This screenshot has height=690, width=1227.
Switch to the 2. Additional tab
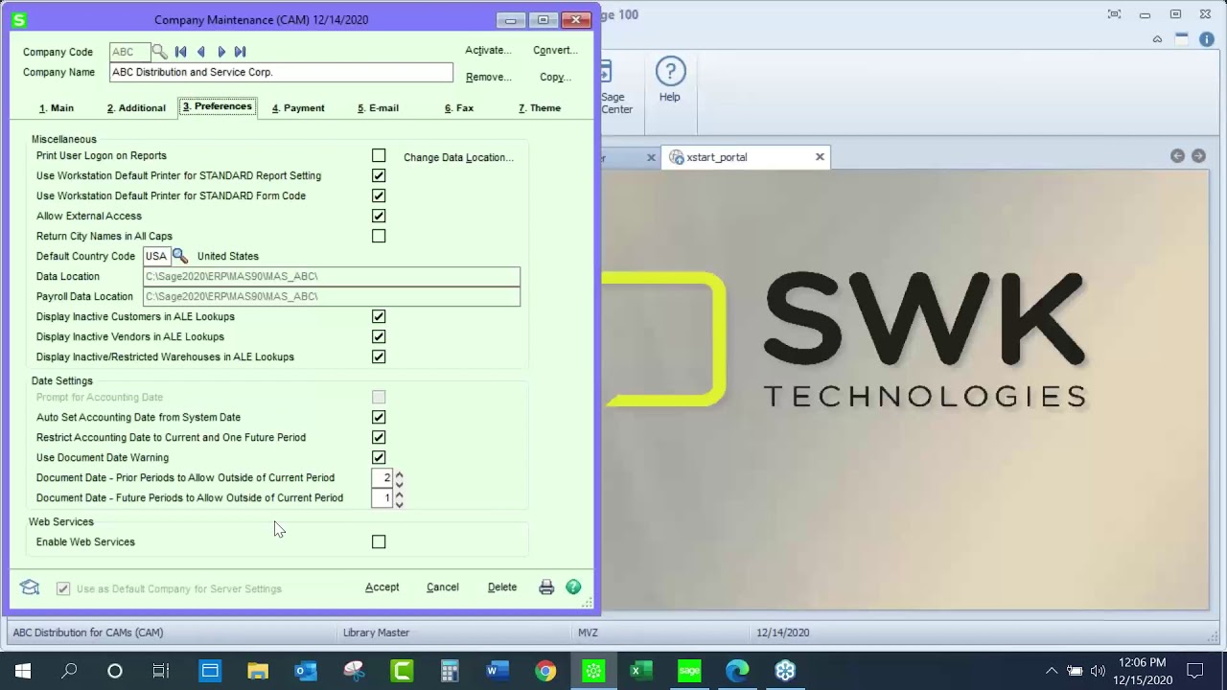(136, 108)
